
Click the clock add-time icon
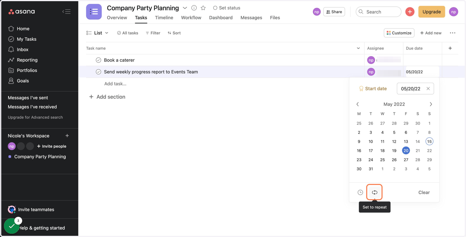[x=360, y=192]
